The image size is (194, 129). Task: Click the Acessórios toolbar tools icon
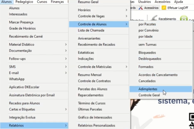[141, 8]
